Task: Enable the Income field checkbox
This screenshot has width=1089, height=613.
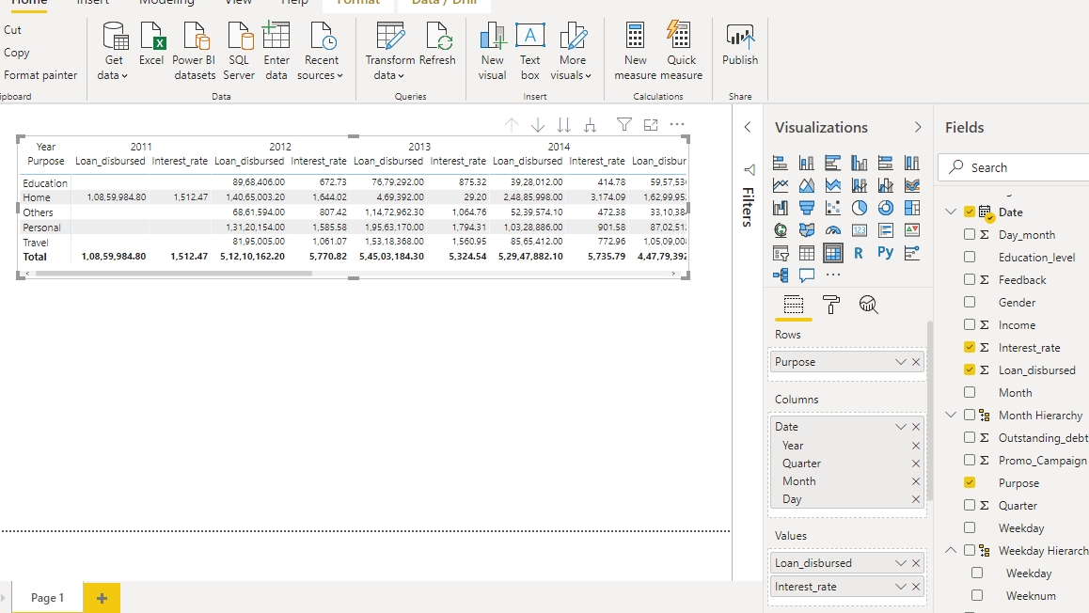Action: (x=970, y=324)
